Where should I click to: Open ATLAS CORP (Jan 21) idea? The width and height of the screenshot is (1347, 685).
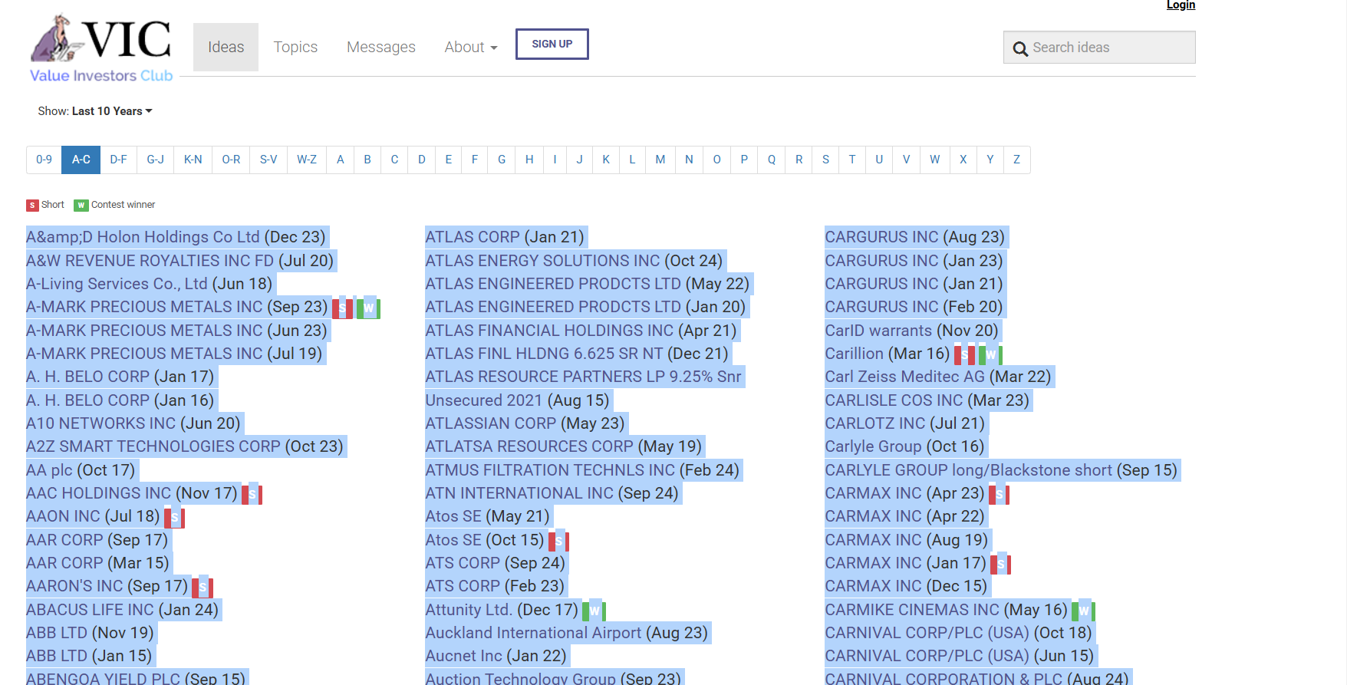[473, 237]
